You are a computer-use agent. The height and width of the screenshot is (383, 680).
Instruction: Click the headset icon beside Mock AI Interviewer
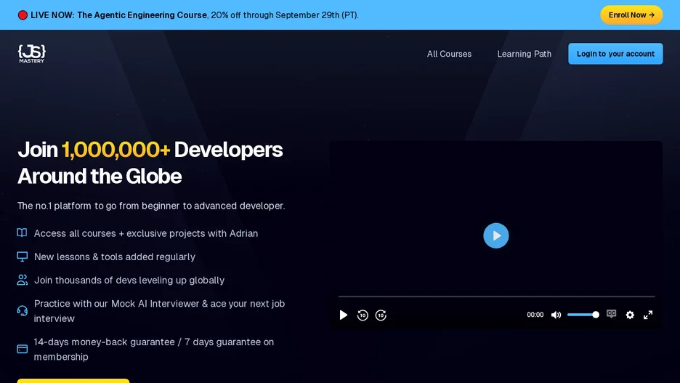pyautogui.click(x=22, y=310)
